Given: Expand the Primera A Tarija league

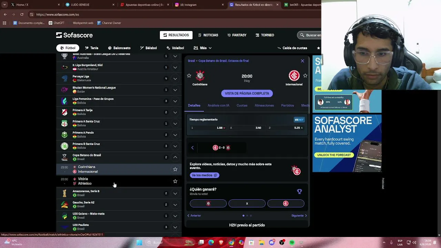Looking at the screenshot, I should [175, 112].
